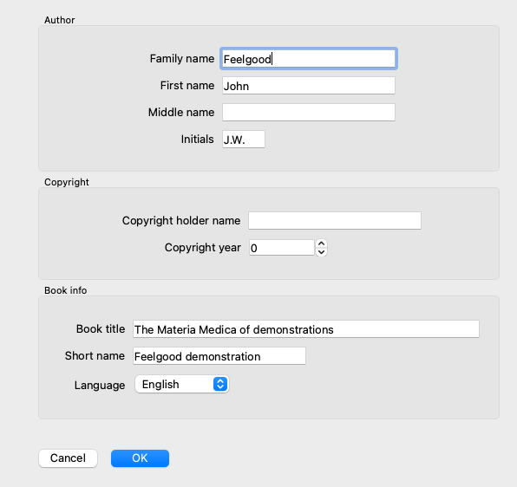Click the Copyright year label

coord(203,248)
